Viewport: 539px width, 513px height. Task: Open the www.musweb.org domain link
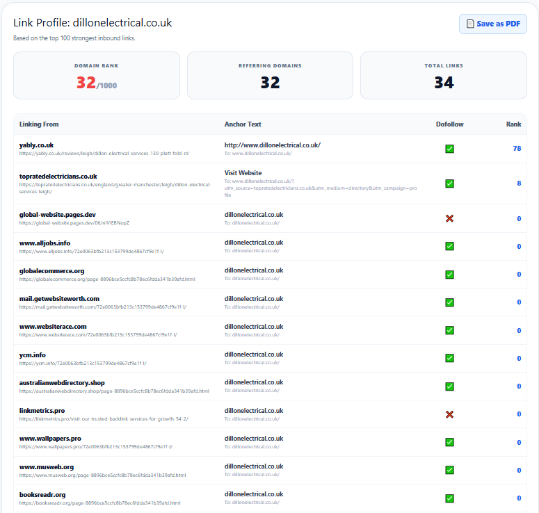tap(47, 467)
